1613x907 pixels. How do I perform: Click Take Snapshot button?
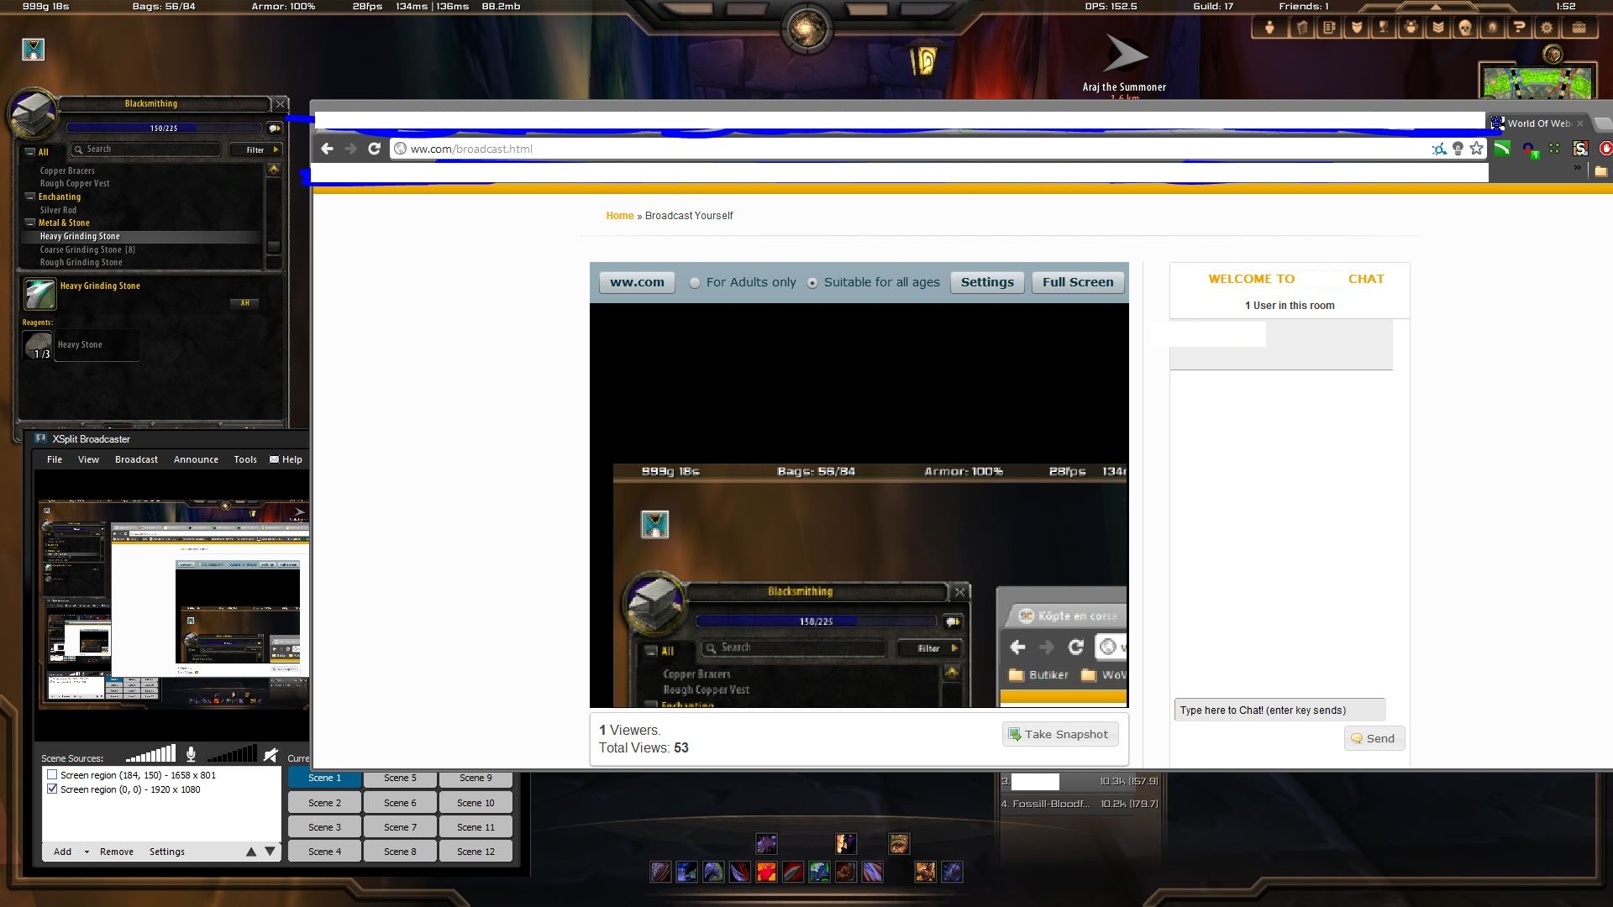click(1060, 734)
